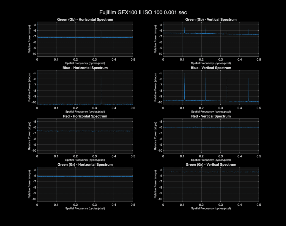
Task: Select 'Spatial Frequency' label under Green (Gb) Horizontal plot
Action: (x=85, y=63)
